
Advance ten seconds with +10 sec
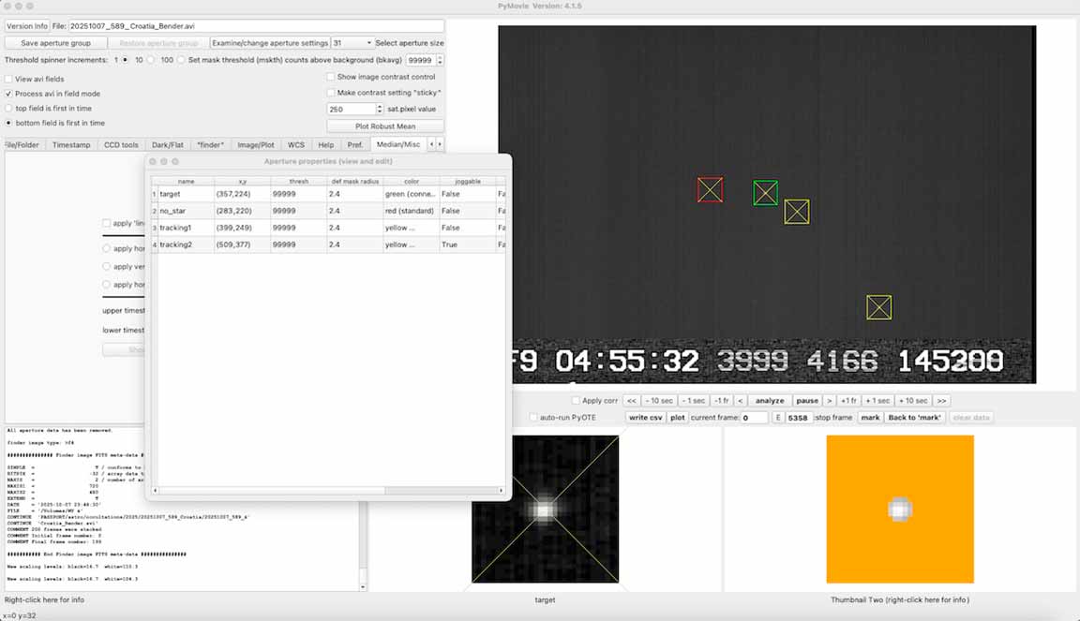(913, 401)
